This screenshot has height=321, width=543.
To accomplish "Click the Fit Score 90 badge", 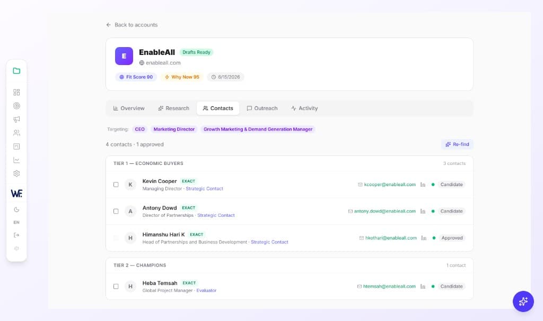I will pyautogui.click(x=136, y=77).
